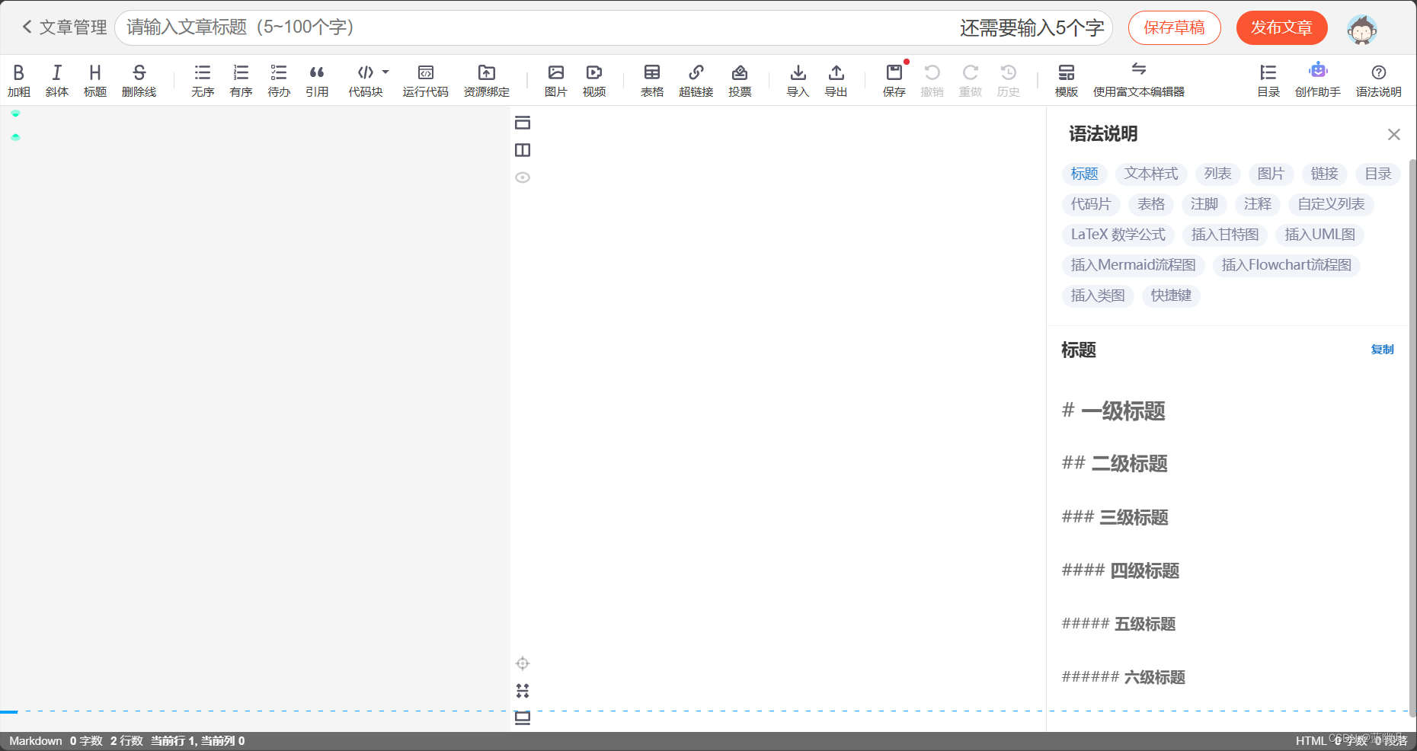Insert a video with 视频 icon

[x=593, y=80]
